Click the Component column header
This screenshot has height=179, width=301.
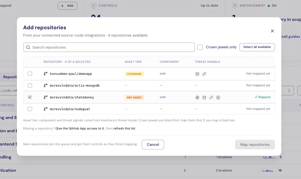[x=169, y=62]
